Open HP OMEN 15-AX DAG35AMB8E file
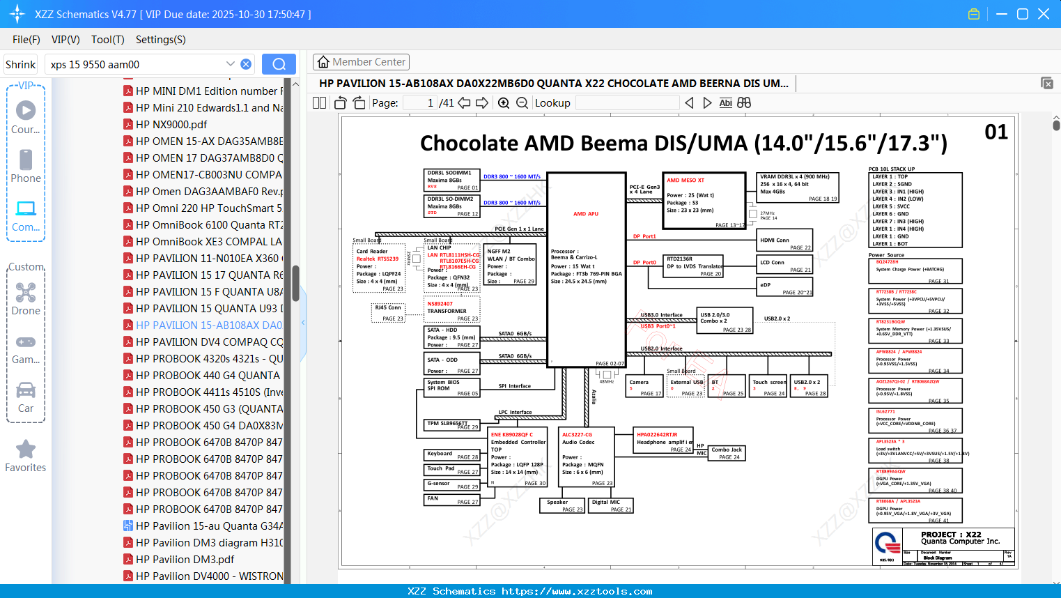The height and width of the screenshot is (598, 1061). tap(203, 141)
